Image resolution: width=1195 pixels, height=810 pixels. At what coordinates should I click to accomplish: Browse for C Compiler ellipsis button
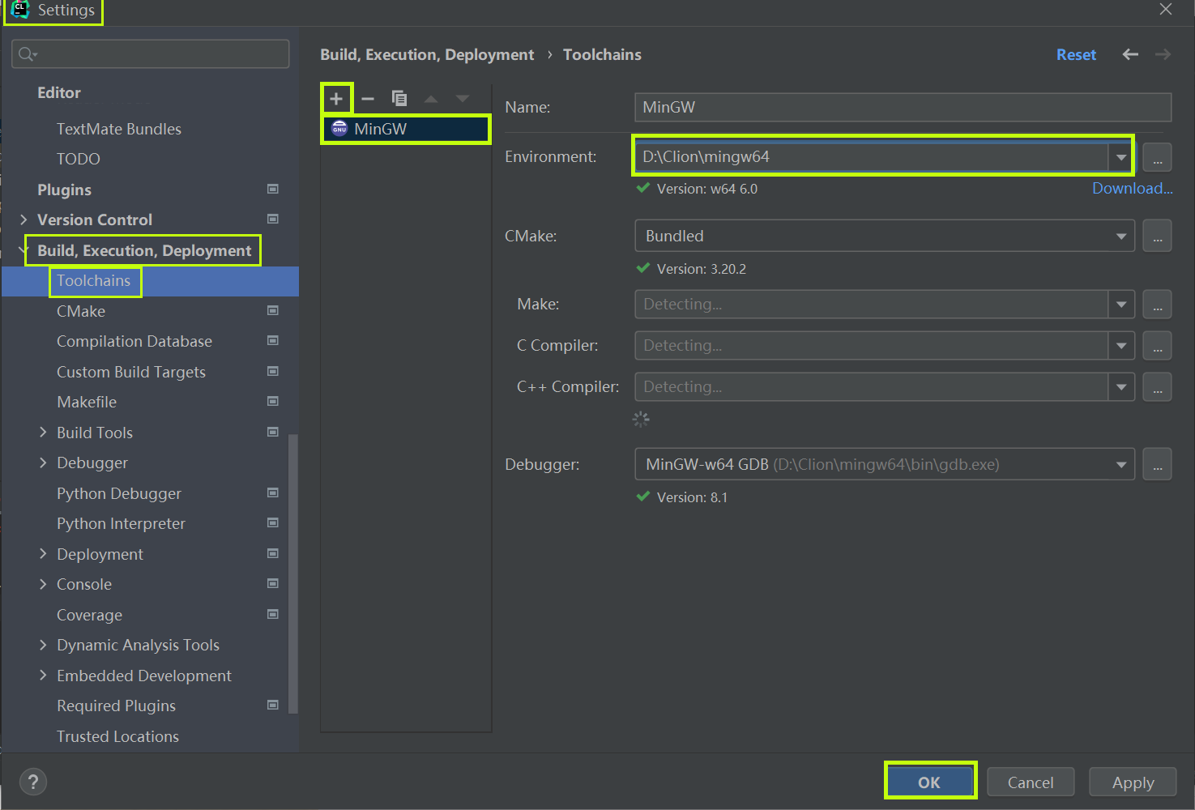[1157, 346]
